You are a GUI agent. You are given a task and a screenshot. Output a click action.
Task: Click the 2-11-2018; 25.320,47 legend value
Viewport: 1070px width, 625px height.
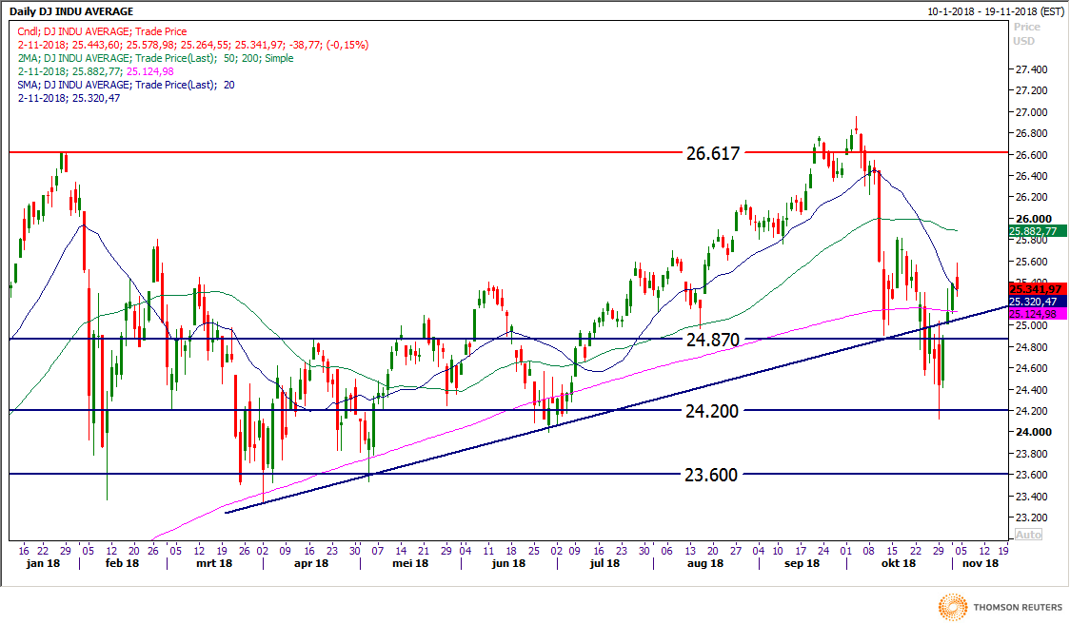click(x=69, y=98)
